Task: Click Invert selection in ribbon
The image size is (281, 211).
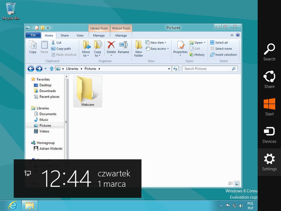Action: coord(224,55)
